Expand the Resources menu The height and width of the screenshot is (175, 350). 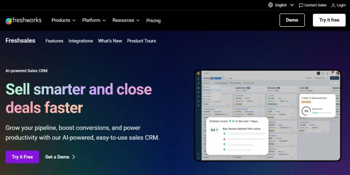click(126, 20)
